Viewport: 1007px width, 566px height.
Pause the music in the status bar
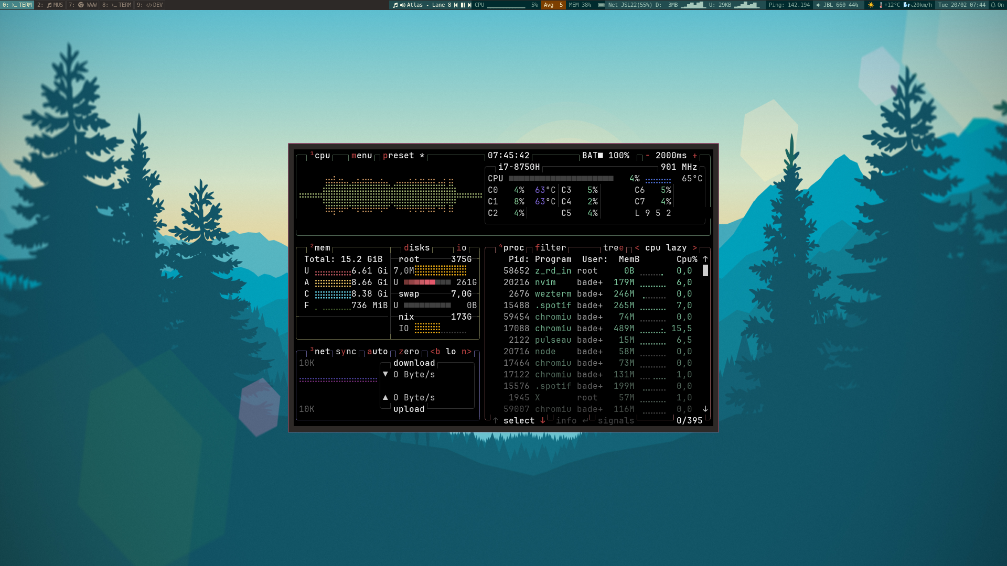tap(463, 5)
